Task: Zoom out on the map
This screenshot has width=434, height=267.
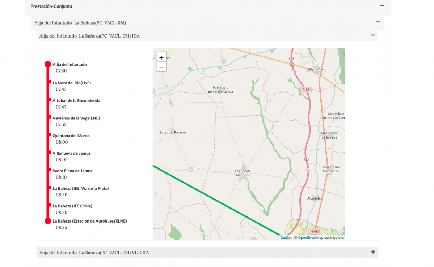Action: (x=161, y=67)
